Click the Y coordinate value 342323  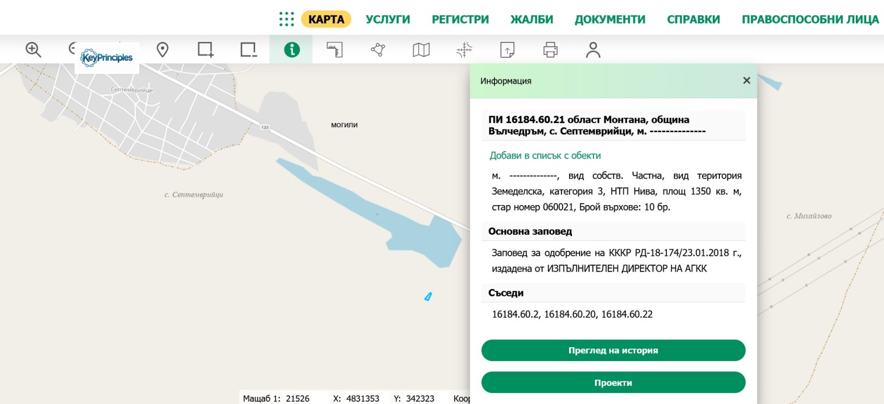coord(420,398)
